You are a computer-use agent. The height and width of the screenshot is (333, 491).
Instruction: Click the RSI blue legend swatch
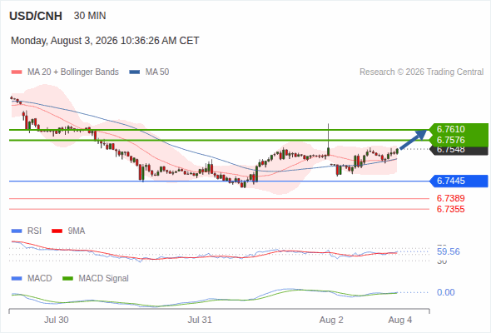point(17,231)
